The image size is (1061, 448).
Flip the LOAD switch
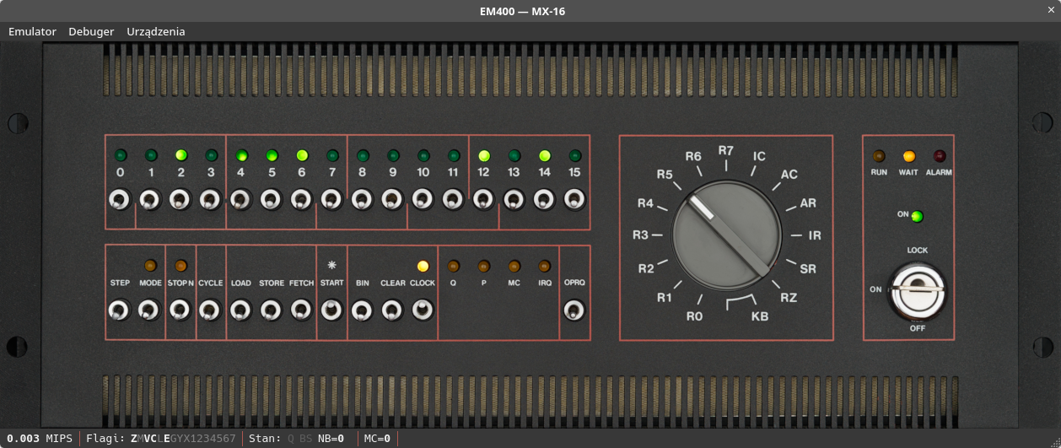coord(240,310)
